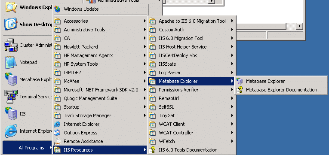This screenshot has height=155, width=329.
Task: Expand the IBM DB2 submenu arrow
Action: point(145,73)
